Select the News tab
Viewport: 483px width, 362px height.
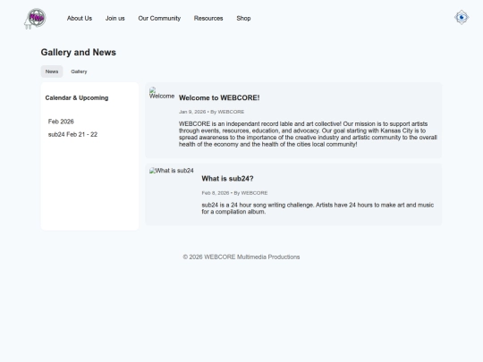tap(52, 72)
